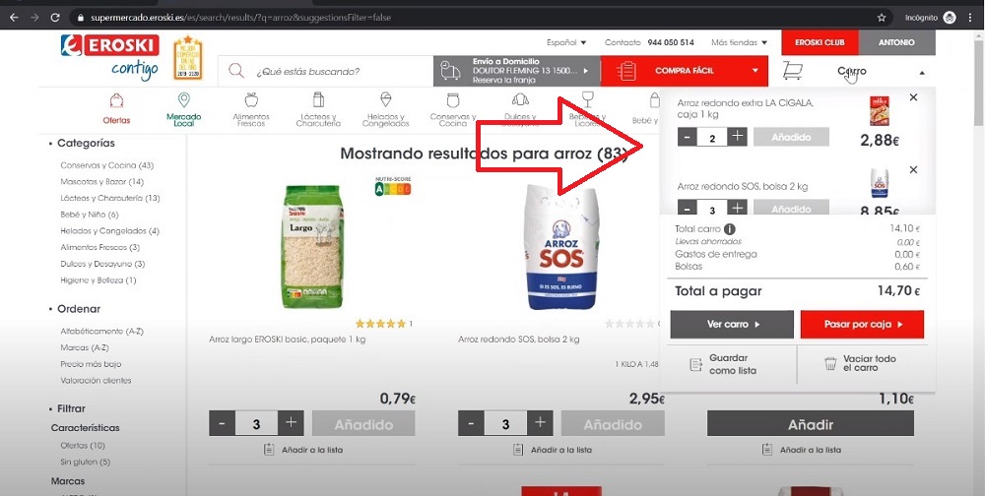Click the Pasar por caja button
The width and height of the screenshot is (985, 496).
point(862,325)
